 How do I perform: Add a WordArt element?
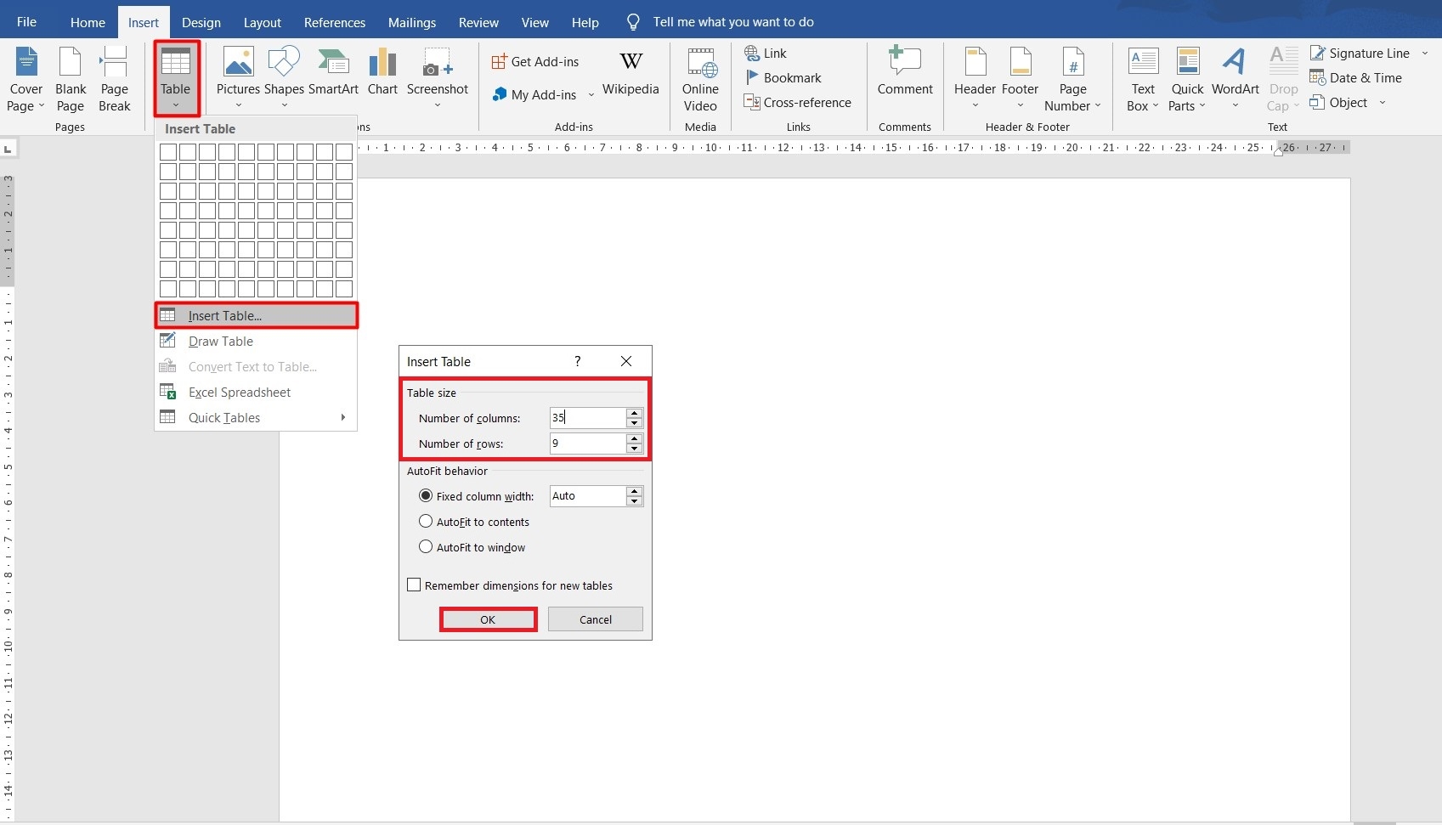click(x=1234, y=76)
